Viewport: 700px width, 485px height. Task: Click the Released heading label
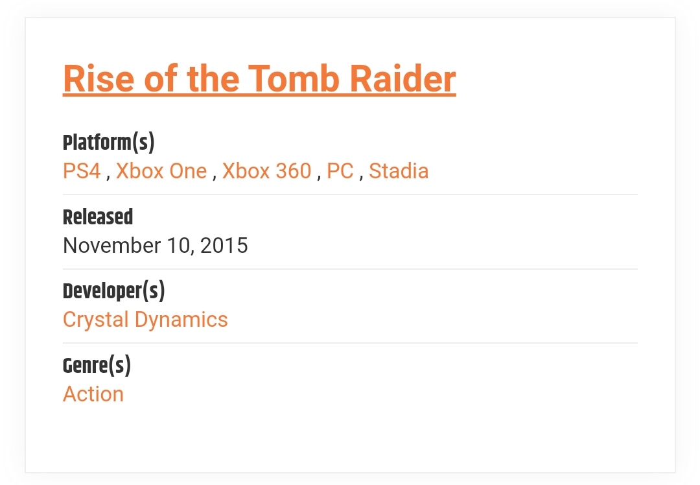tap(98, 217)
